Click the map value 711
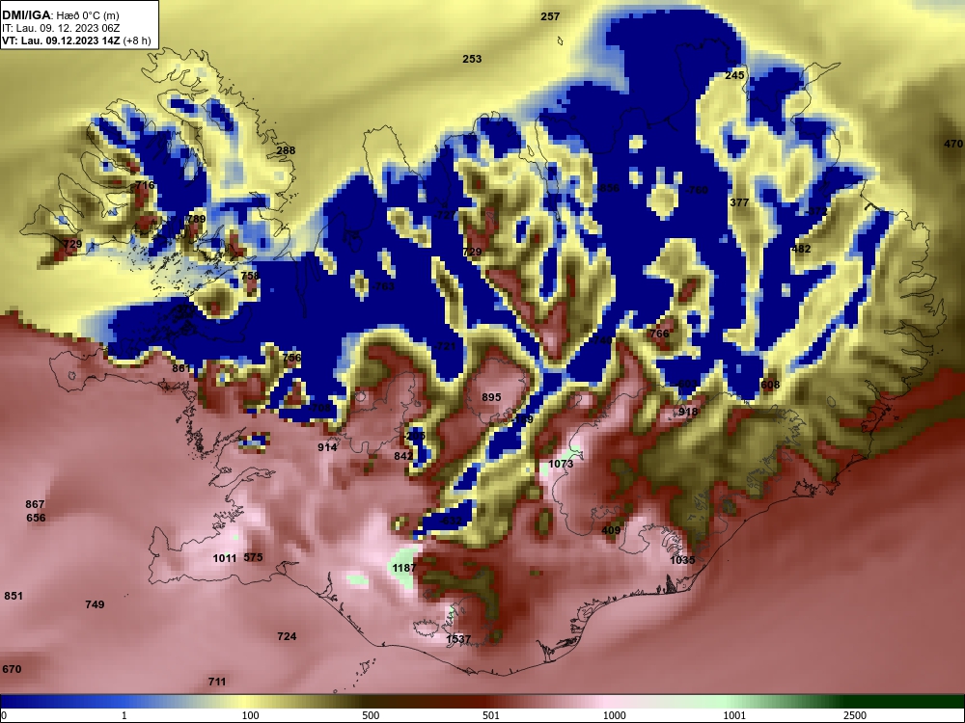This screenshot has height=723, width=965. pyautogui.click(x=217, y=682)
